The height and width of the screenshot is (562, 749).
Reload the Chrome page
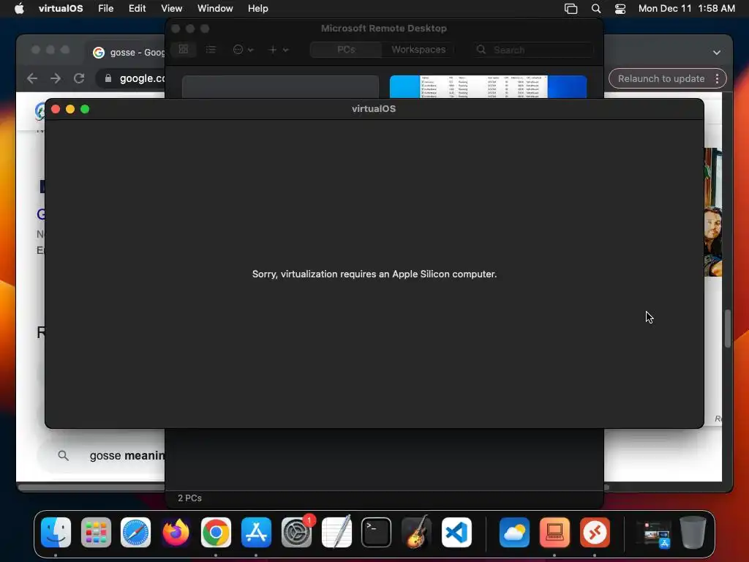point(79,78)
